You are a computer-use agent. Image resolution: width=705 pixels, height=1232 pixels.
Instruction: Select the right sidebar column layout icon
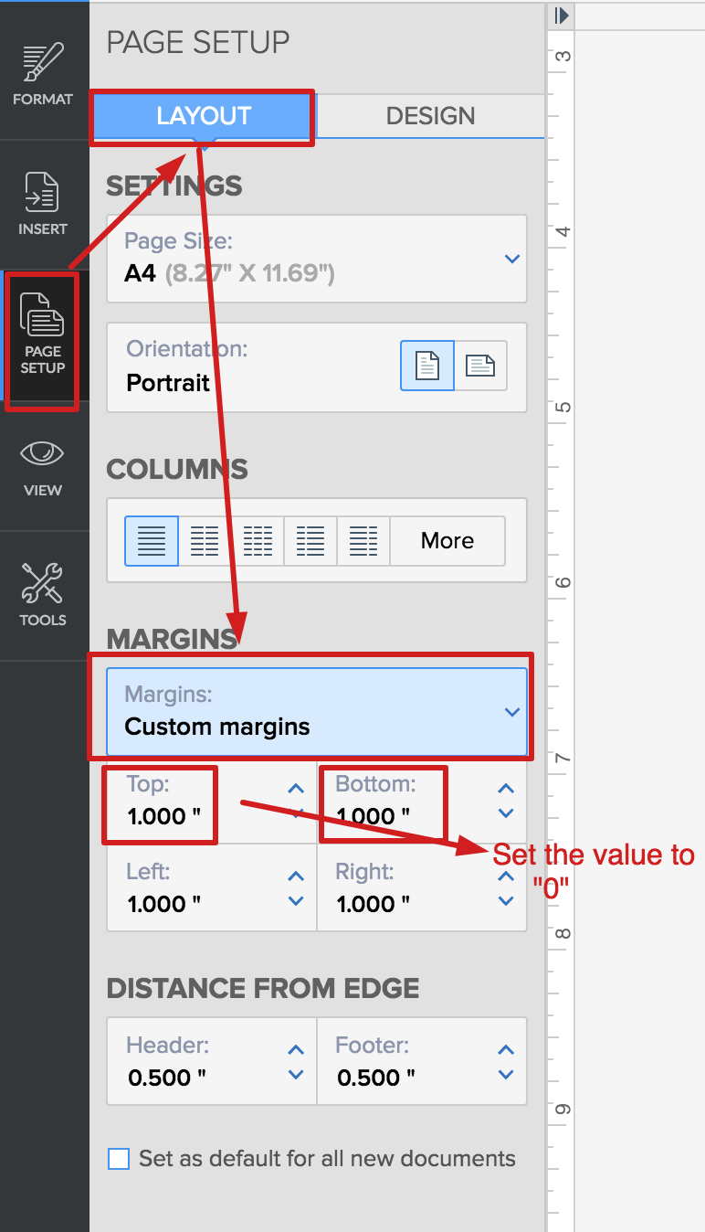point(363,541)
